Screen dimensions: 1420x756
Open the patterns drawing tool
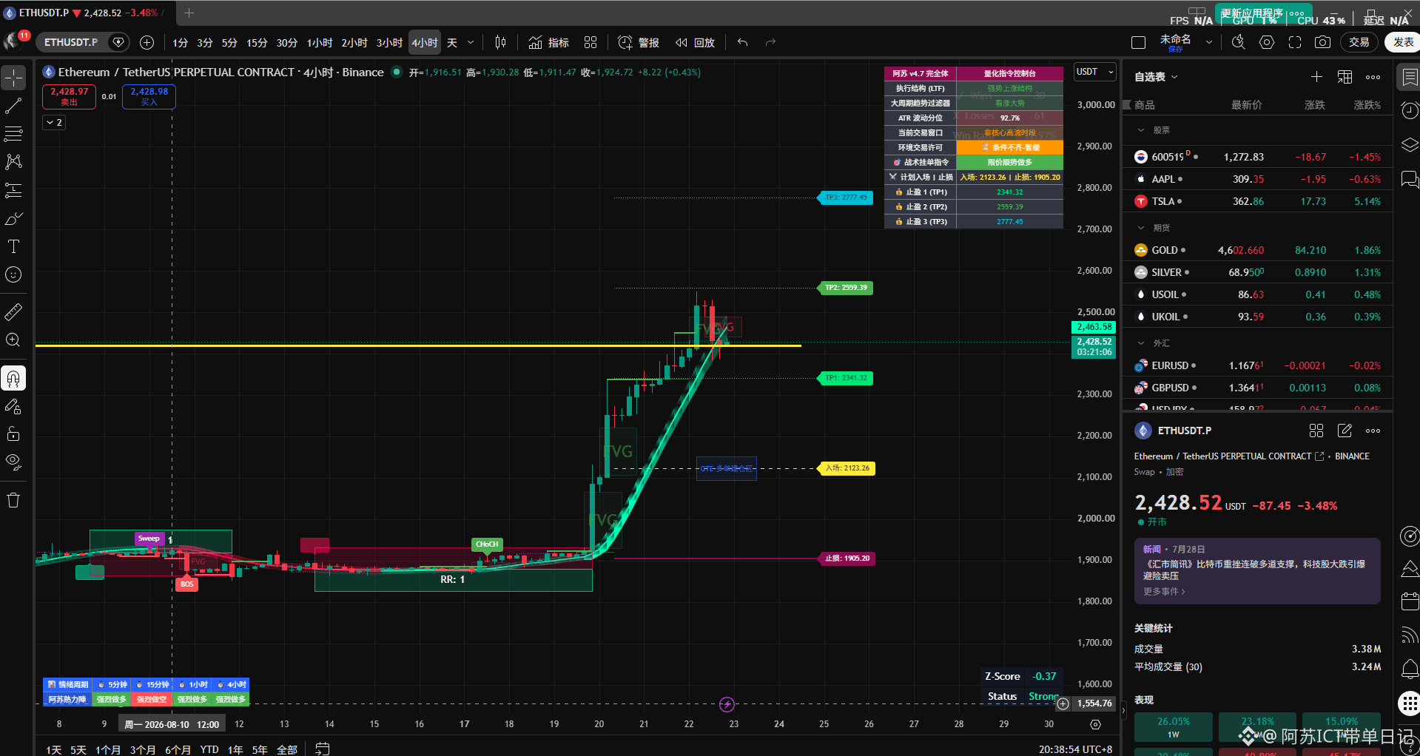tap(13, 162)
